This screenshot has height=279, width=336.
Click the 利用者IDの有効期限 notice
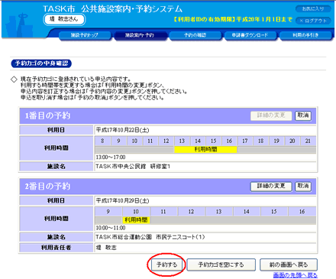[x=233, y=19]
